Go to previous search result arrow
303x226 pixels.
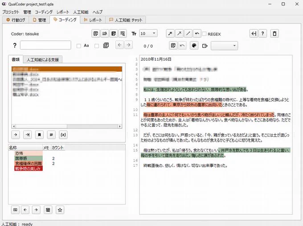point(119,45)
